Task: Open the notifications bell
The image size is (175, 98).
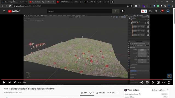Action: coord(162,11)
